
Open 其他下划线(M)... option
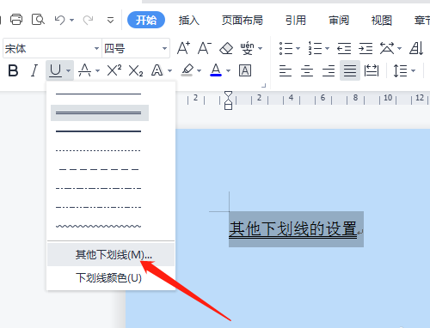click(x=111, y=254)
